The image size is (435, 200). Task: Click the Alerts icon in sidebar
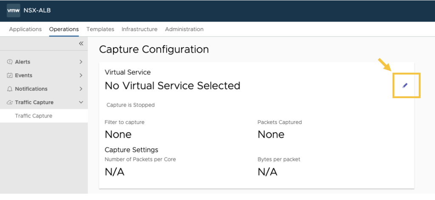[x=10, y=62]
